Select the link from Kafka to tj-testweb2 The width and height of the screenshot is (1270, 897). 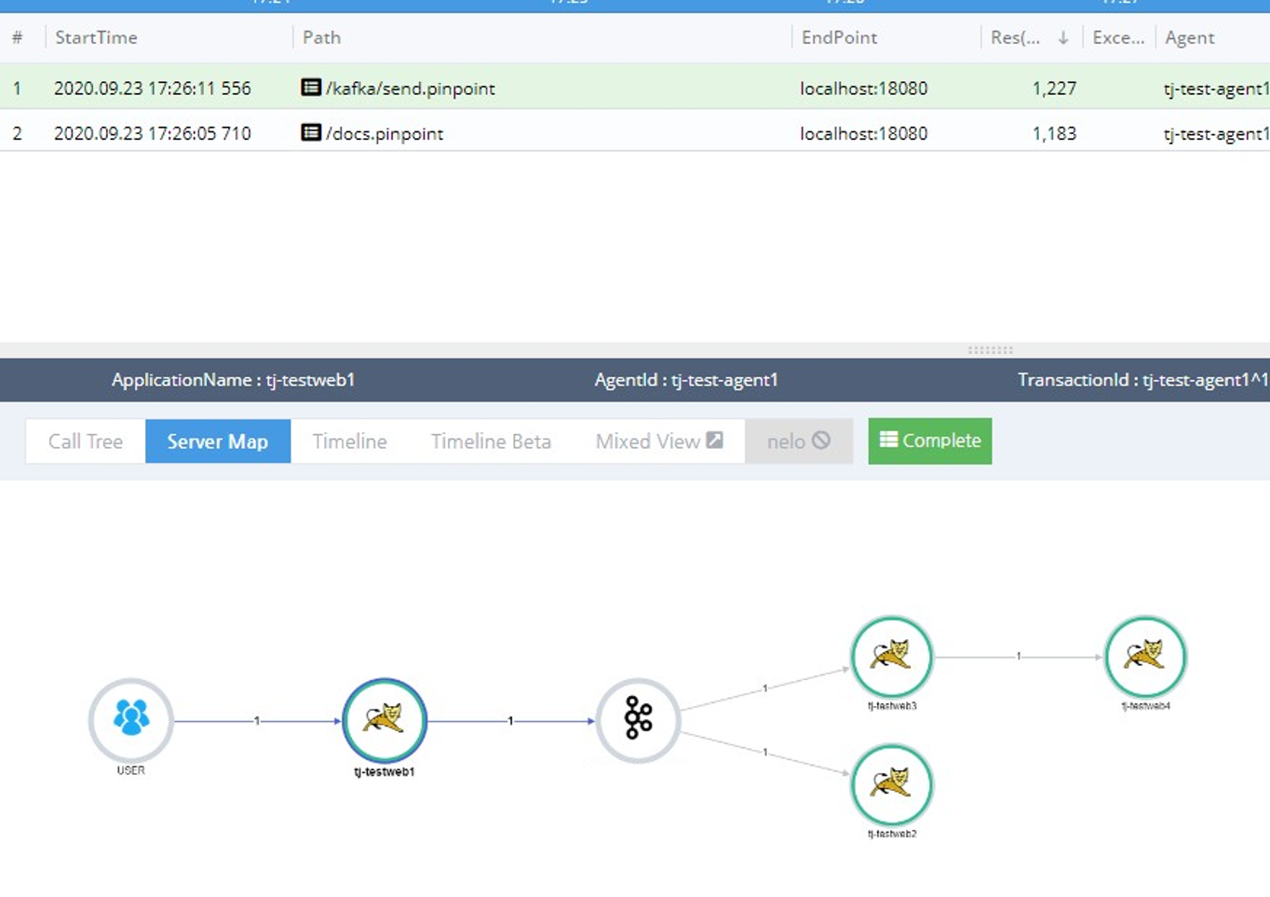click(765, 752)
